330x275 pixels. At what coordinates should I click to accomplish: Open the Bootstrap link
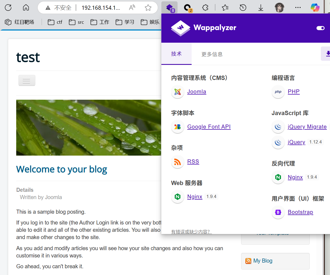[x=301, y=212]
